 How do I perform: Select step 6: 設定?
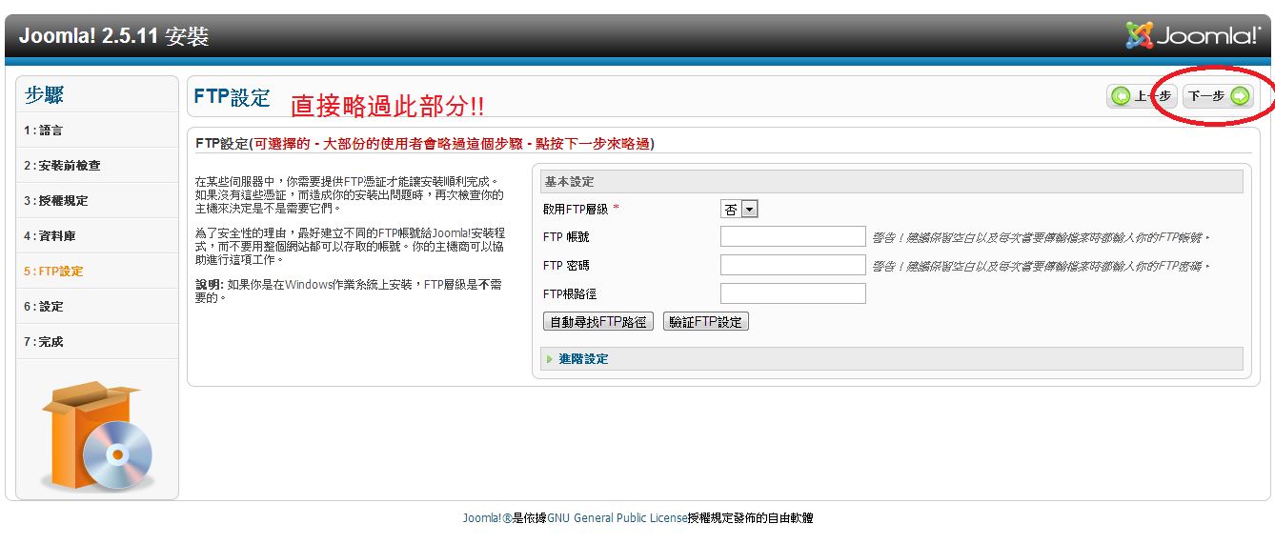click(x=97, y=307)
